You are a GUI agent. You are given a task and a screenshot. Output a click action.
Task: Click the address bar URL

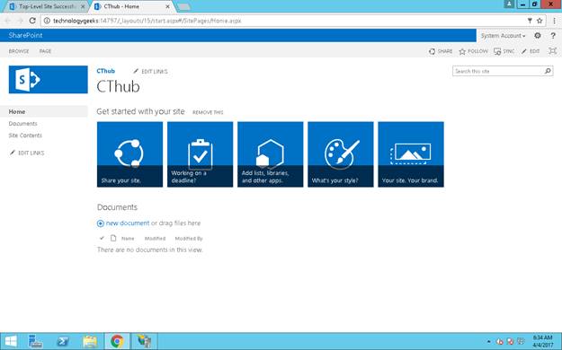tap(147, 21)
